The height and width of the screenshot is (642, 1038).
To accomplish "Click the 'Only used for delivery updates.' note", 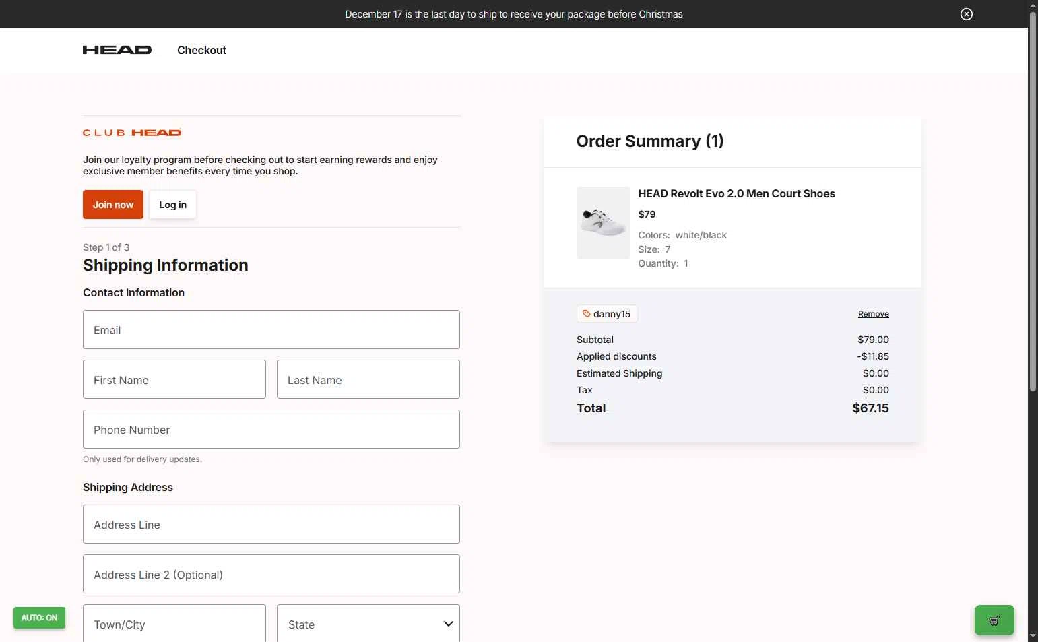I will tap(142, 459).
